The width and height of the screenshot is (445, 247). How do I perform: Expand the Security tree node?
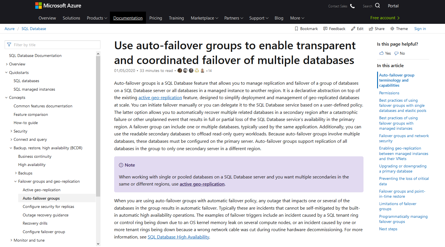(11, 131)
